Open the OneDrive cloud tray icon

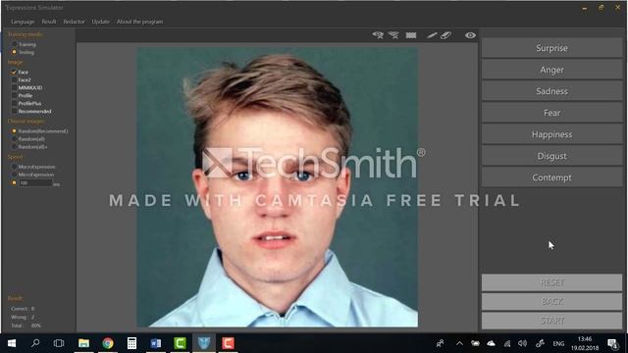(x=491, y=343)
